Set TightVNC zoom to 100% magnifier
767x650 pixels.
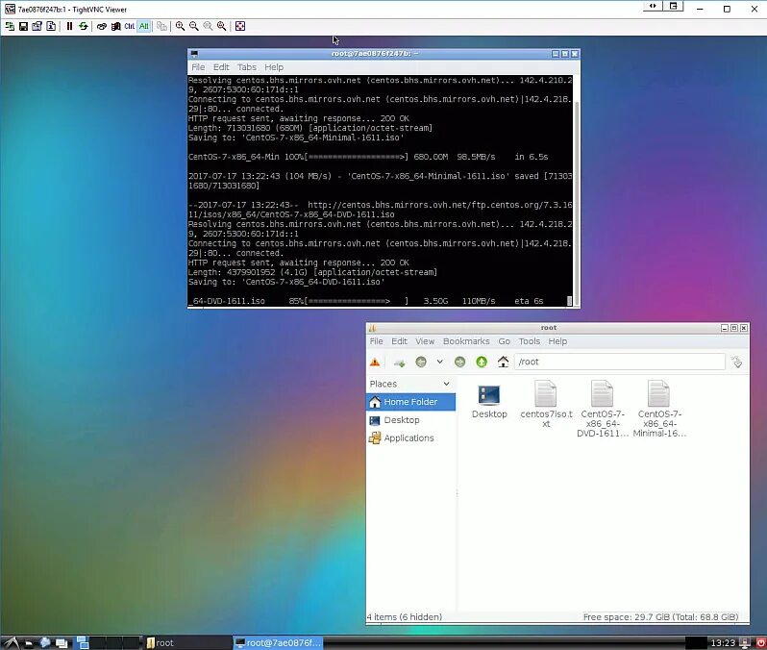click(208, 26)
